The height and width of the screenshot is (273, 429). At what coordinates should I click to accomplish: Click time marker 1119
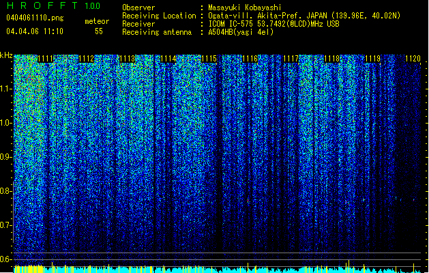tap(373, 59)
